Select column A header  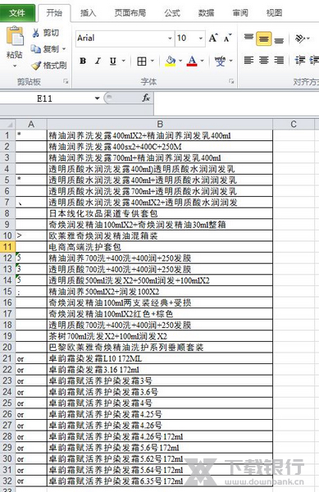pos(31,125)
